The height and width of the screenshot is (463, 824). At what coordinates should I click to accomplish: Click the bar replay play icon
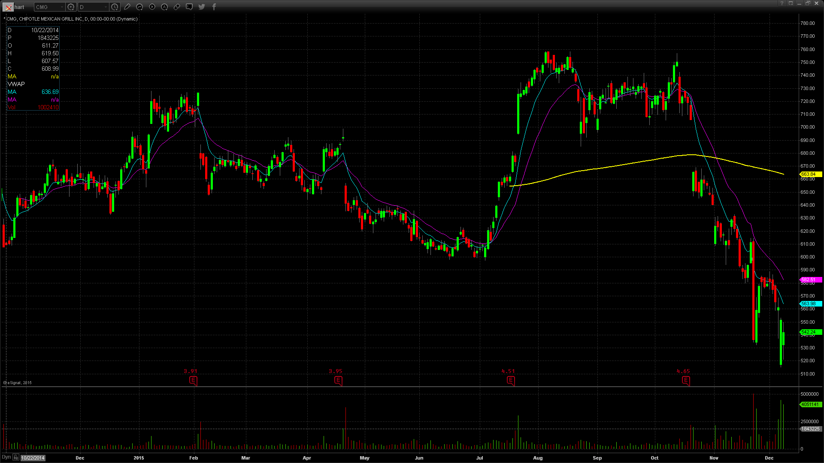[x=152, y=7]
